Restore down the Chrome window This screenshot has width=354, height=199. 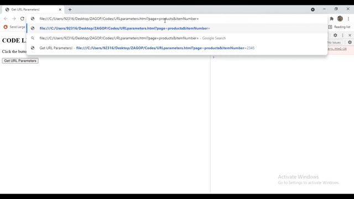(336, 9)
